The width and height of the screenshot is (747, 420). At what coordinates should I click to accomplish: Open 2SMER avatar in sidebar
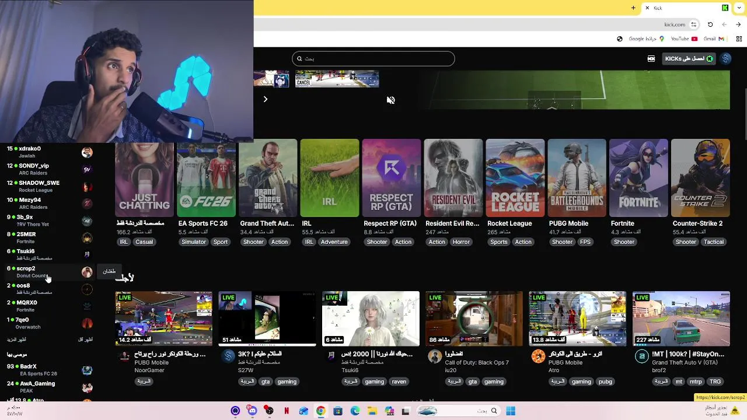coord(87,237)
